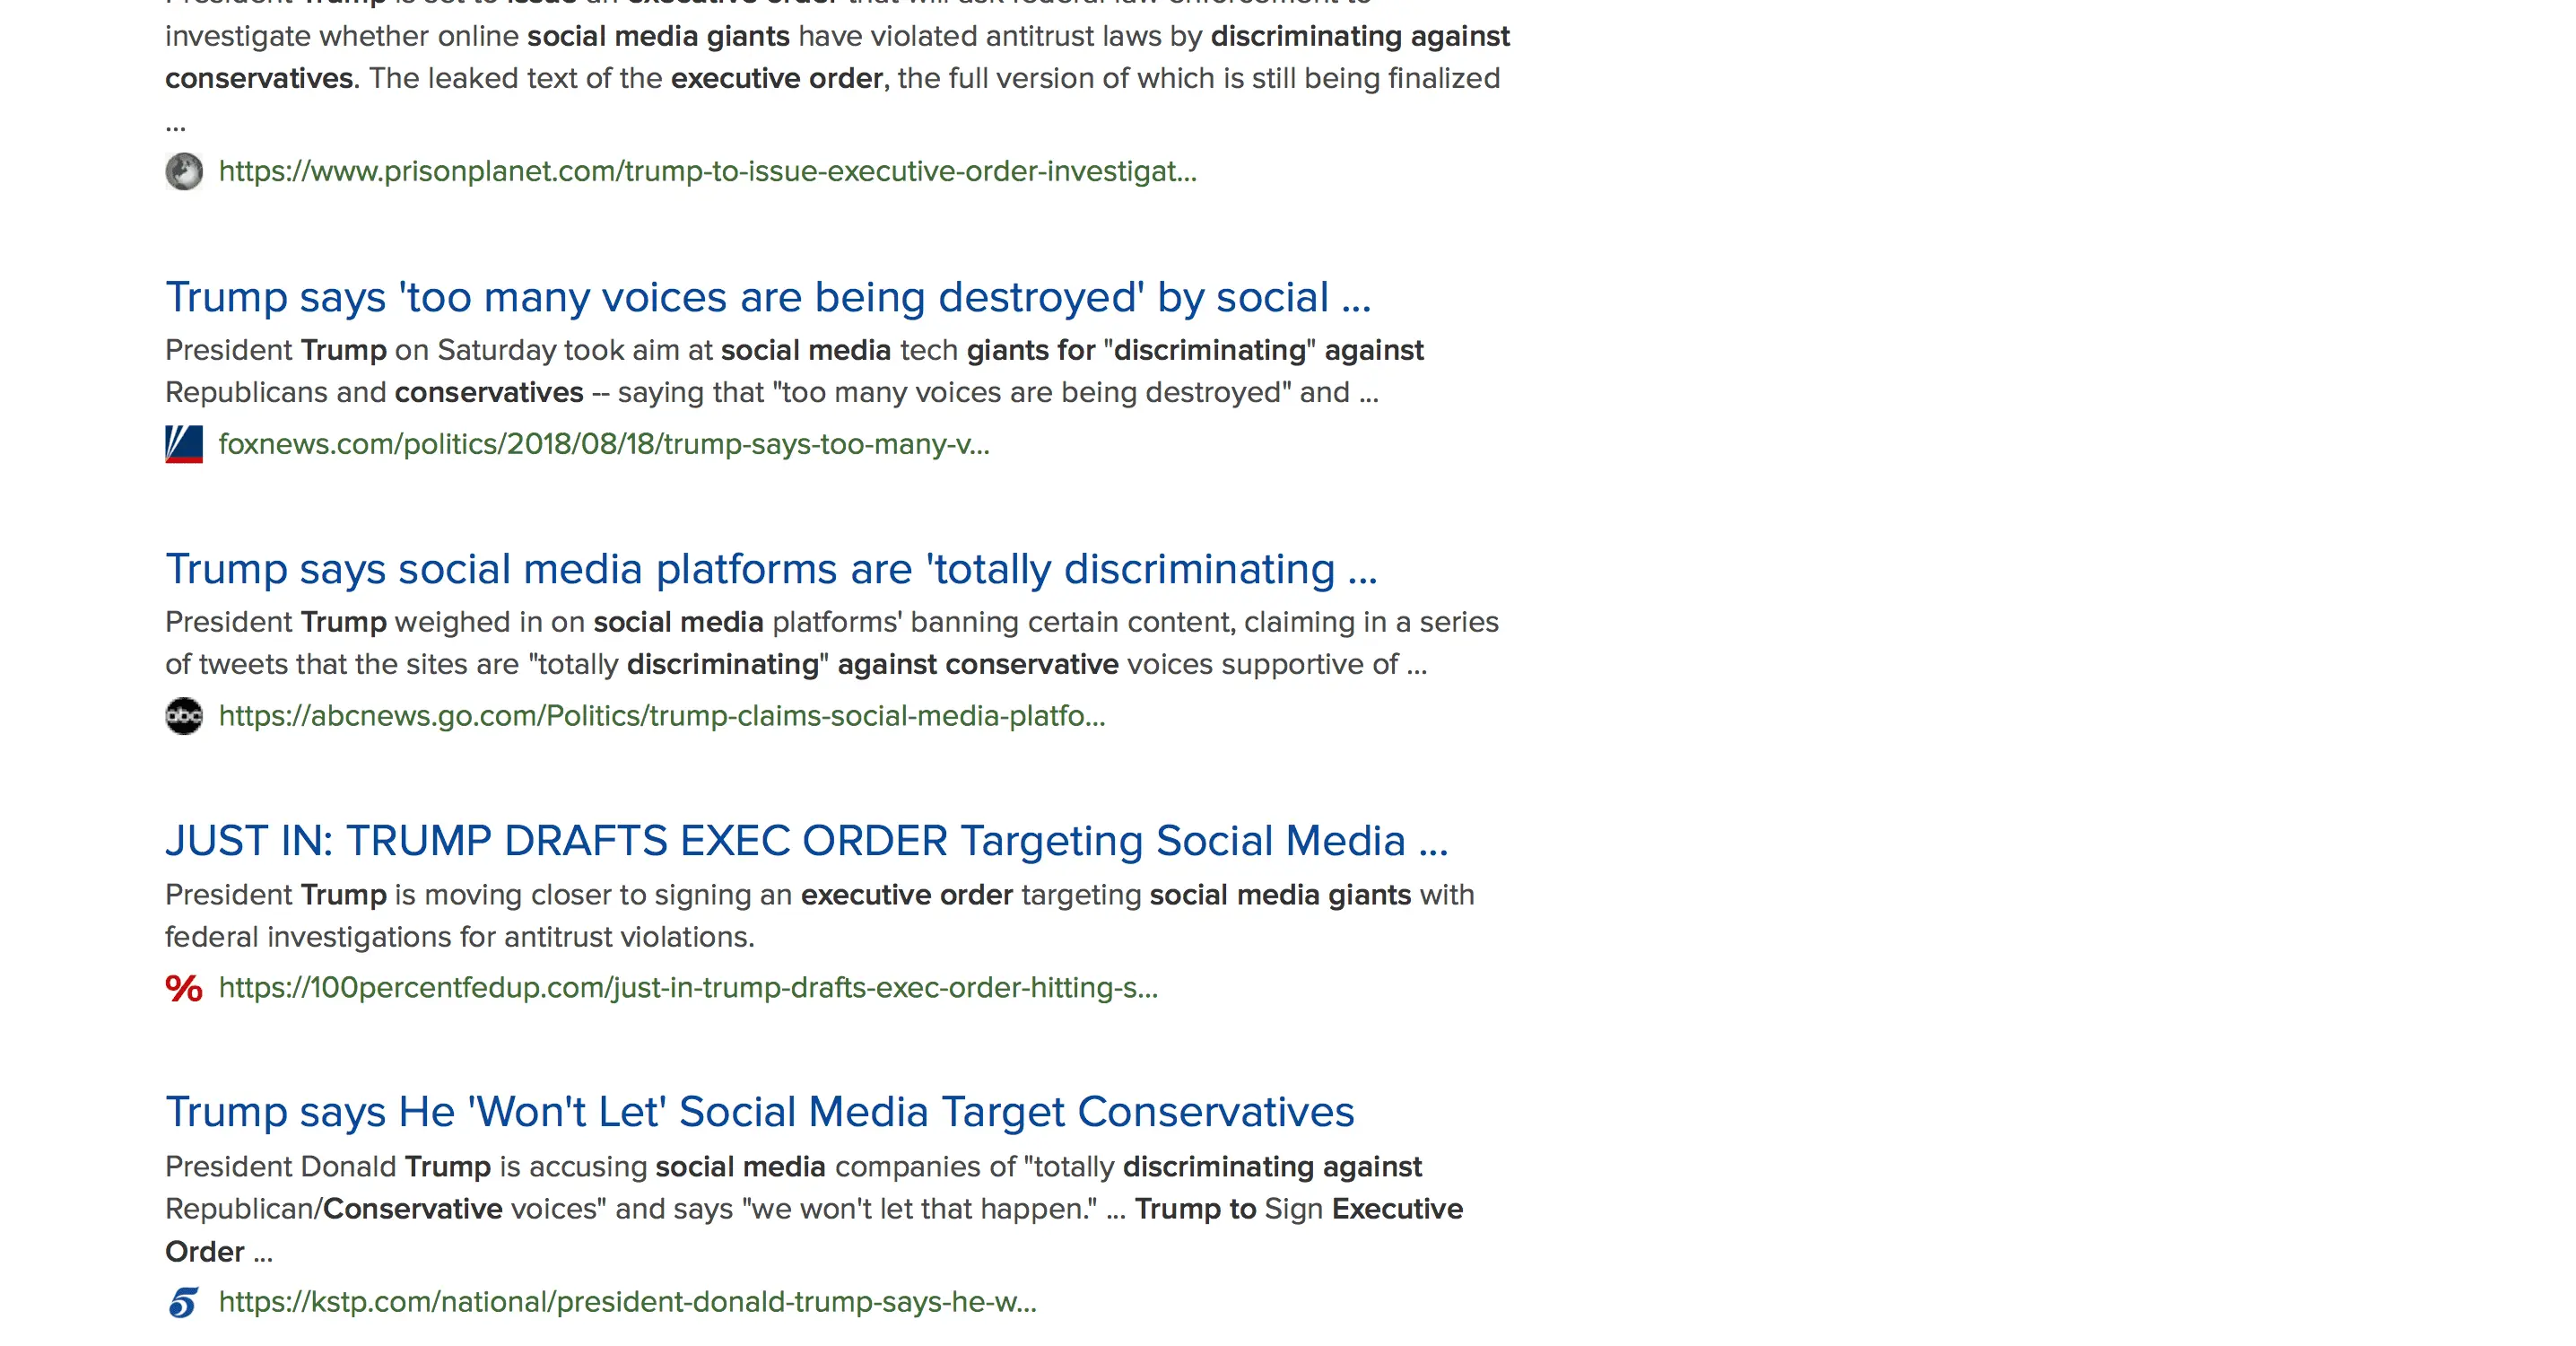Click the ABC News favicon icon
The height and width of the screenshot is (1346, 2576).
point(184,715)
